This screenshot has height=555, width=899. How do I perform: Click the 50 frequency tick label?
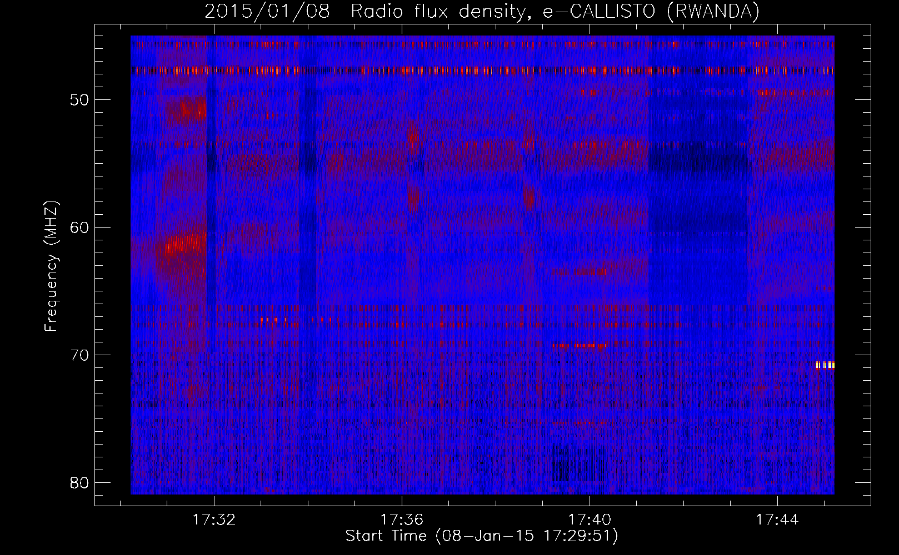(79, 100)
